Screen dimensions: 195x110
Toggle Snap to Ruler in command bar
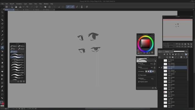(x=68, y=7)
